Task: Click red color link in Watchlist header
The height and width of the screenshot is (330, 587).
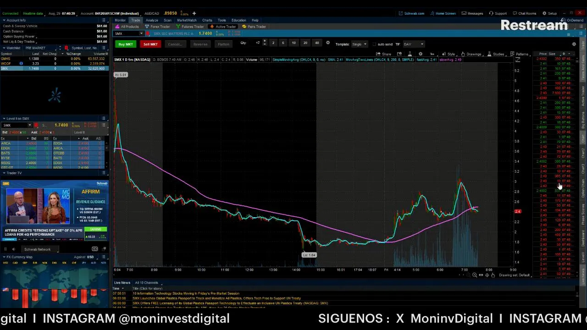Action: pos(66,48)
